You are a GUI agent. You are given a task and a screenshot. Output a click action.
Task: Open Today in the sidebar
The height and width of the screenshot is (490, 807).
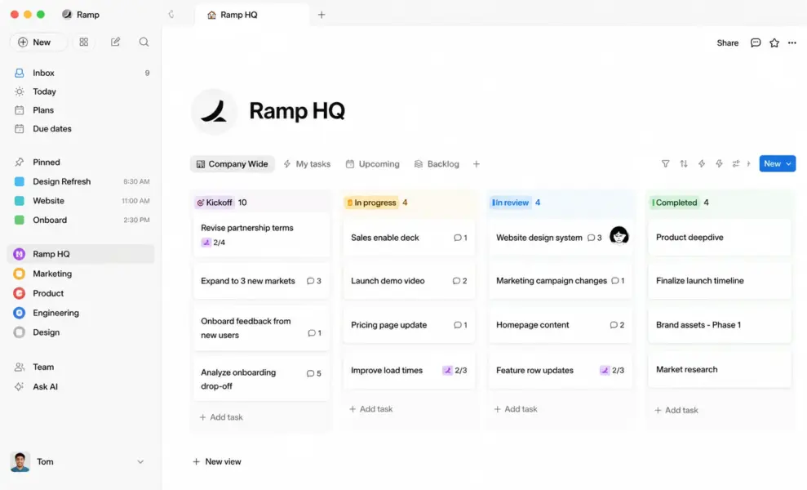point(82,91)
